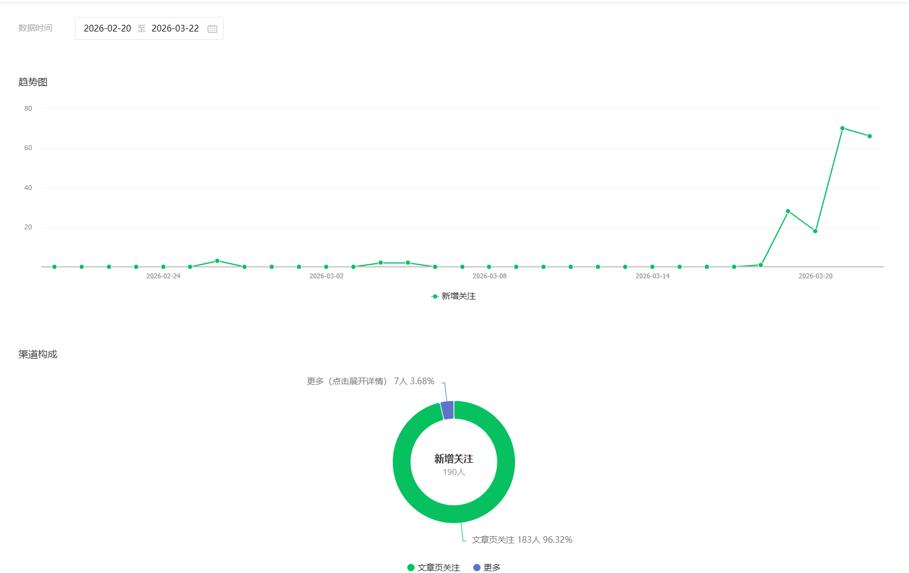Click the 2026-02-24 x-axis label
This screenshot has width=909, height=573.
[163, 276]
